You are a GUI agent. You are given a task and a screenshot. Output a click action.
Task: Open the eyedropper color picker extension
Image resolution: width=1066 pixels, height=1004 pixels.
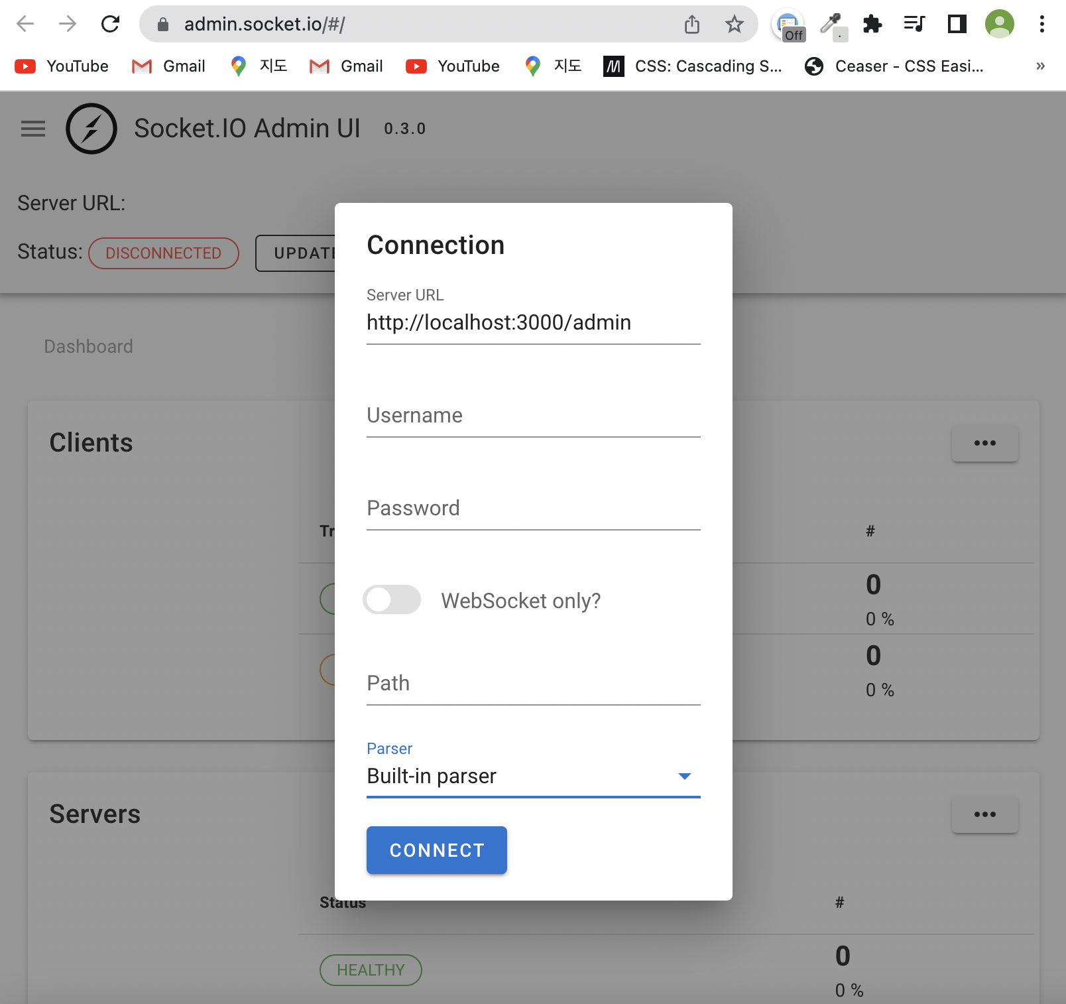pyautogui.click(x=832, y=26)
